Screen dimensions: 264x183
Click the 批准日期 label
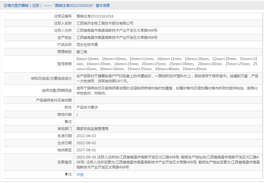pyautogui.click(x=65, y=136)
